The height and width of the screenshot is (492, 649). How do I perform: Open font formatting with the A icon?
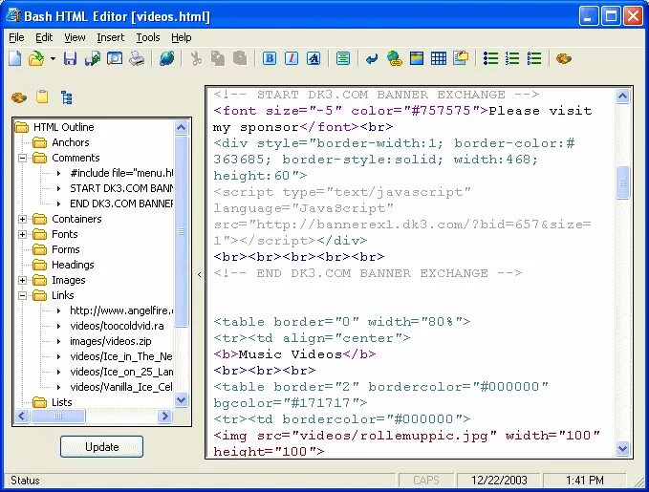[x=314, y=59]
